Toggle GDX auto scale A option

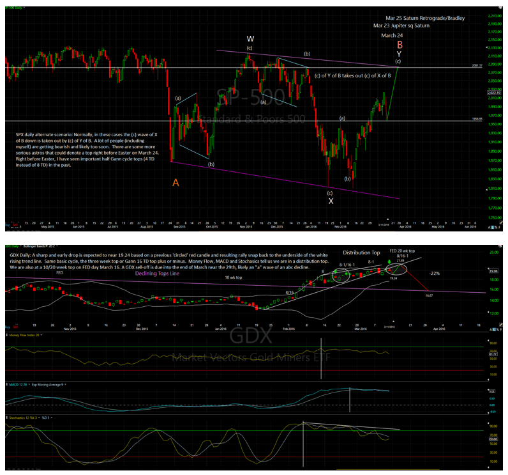pos(489,329)
